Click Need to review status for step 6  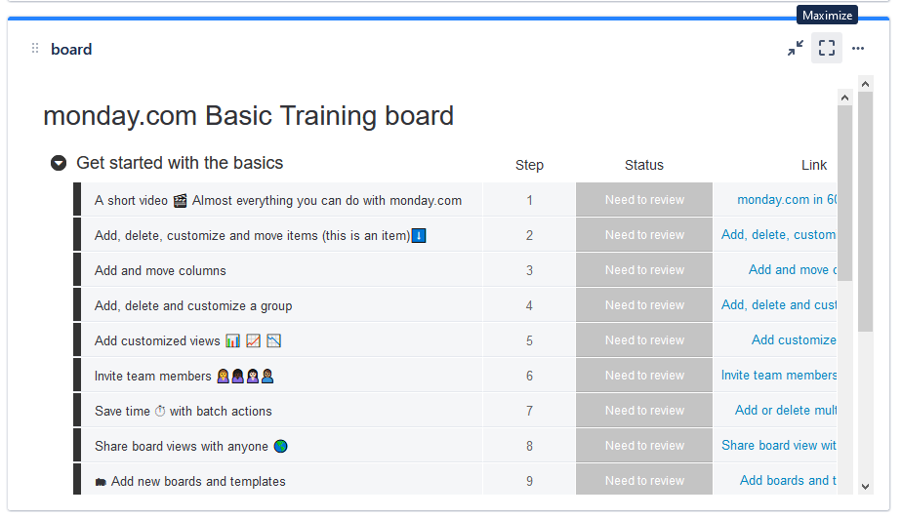point(644,375)
